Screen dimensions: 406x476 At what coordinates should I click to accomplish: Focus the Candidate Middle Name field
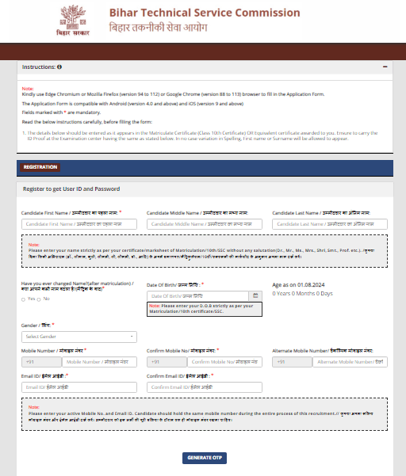tap(205, 224)
